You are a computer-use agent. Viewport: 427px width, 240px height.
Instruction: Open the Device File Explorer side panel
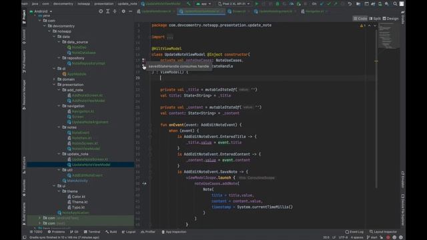point(403,209)
